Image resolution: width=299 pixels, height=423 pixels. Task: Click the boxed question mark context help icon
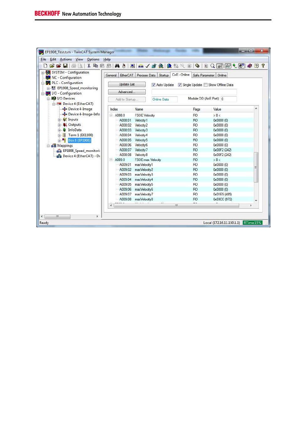click(x=256, y=66)
